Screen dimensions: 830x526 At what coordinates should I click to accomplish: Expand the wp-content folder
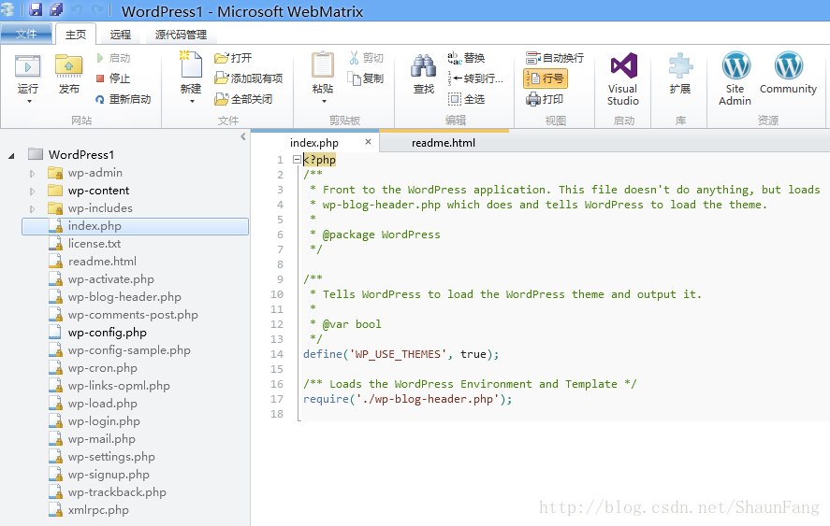pos(33,192)
